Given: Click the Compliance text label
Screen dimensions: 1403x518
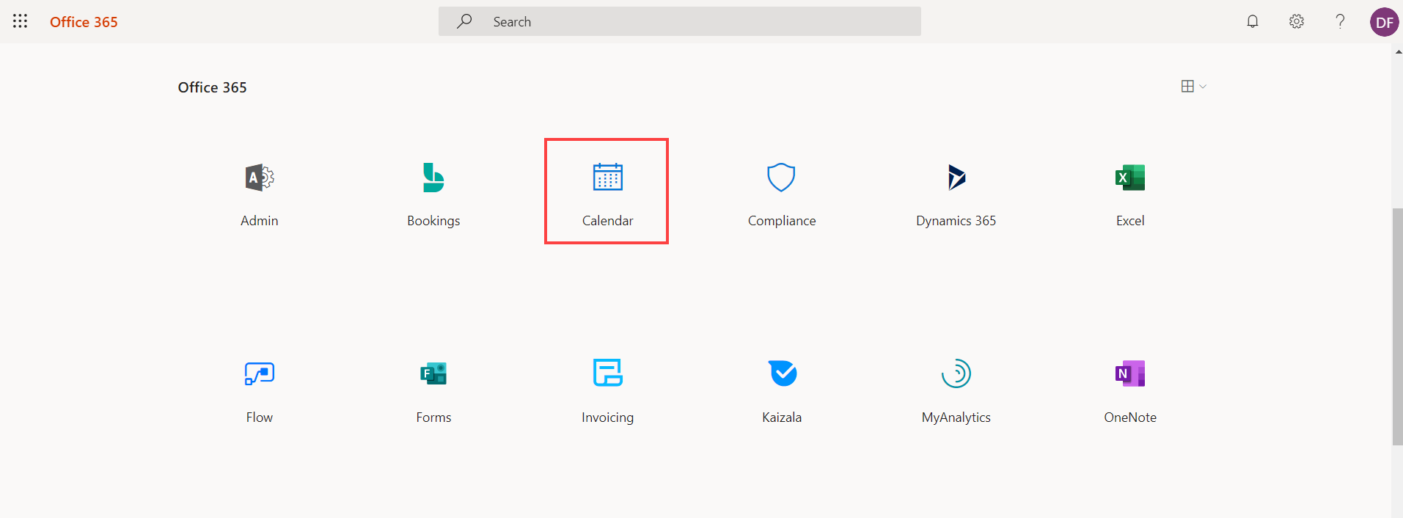Looking at the screenshot, I should coord(782,221).
